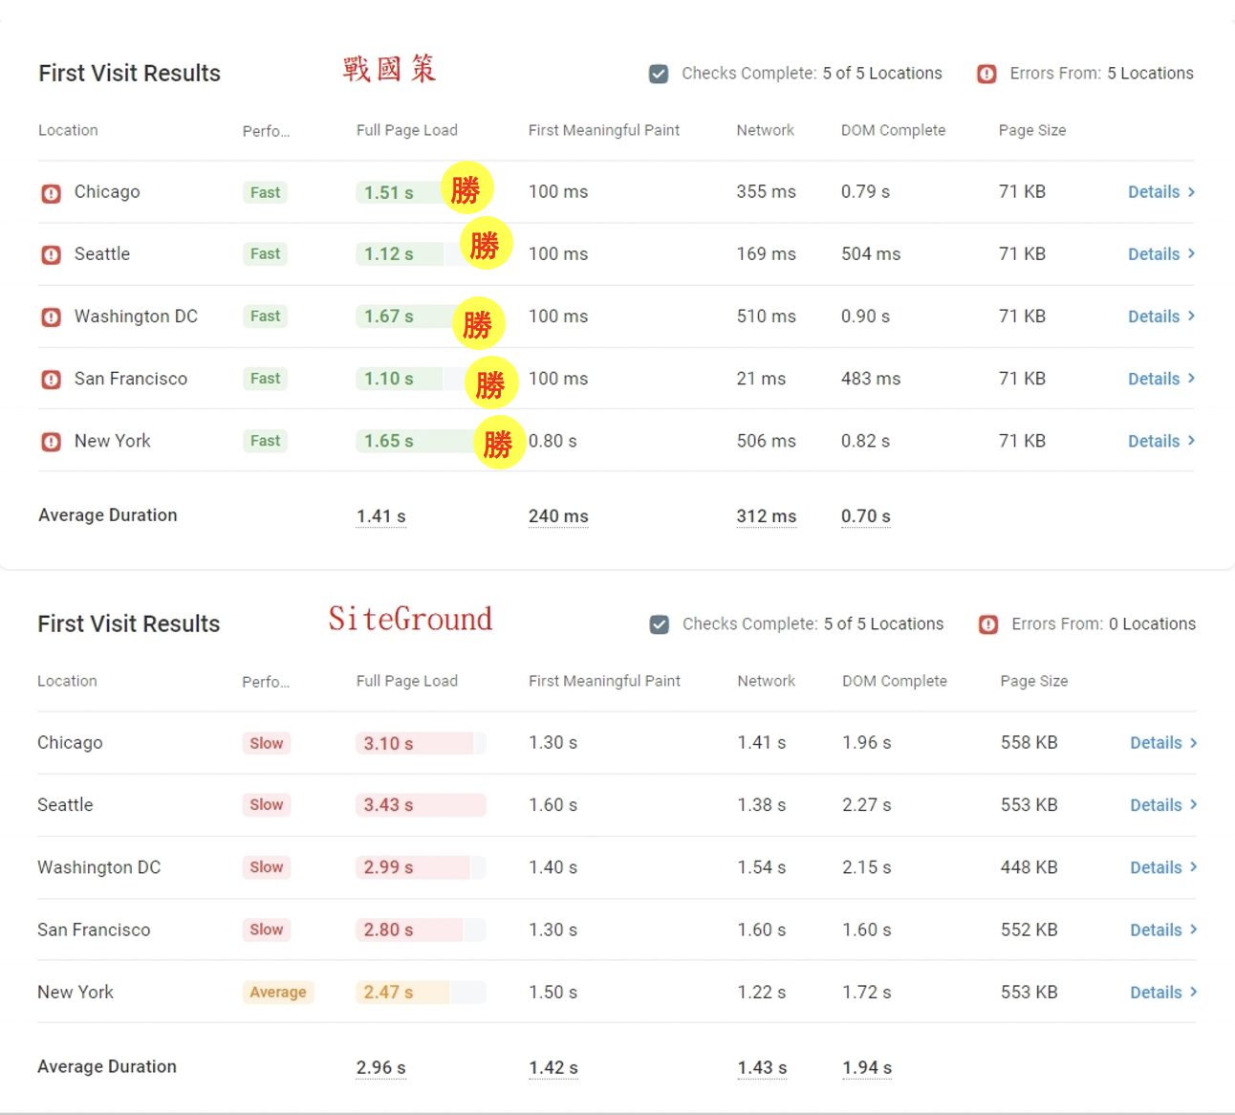Viewport: 1235px width, 1115px height.
Task: Click bottom table 'Location' column header
Action: [67, 681]
